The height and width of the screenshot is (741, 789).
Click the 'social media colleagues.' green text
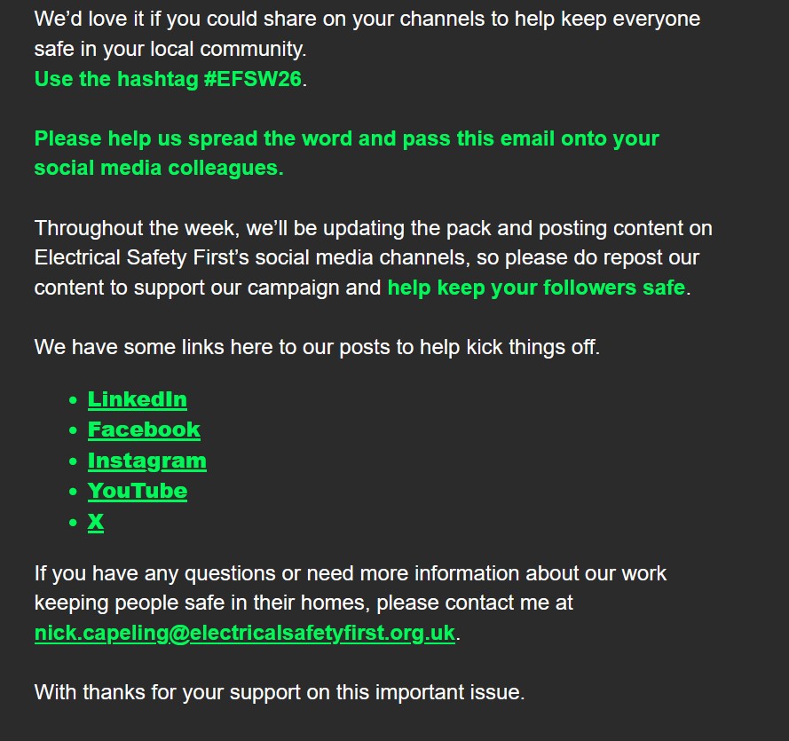click(159, 168)
